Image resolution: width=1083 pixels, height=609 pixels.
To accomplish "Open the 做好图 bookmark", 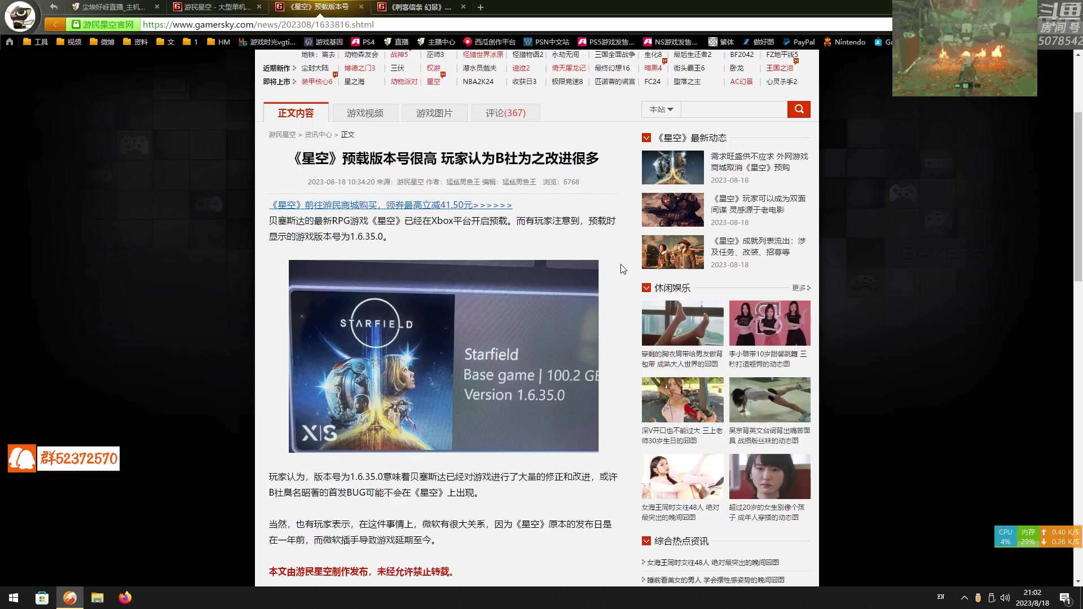I will coord(758,42).
